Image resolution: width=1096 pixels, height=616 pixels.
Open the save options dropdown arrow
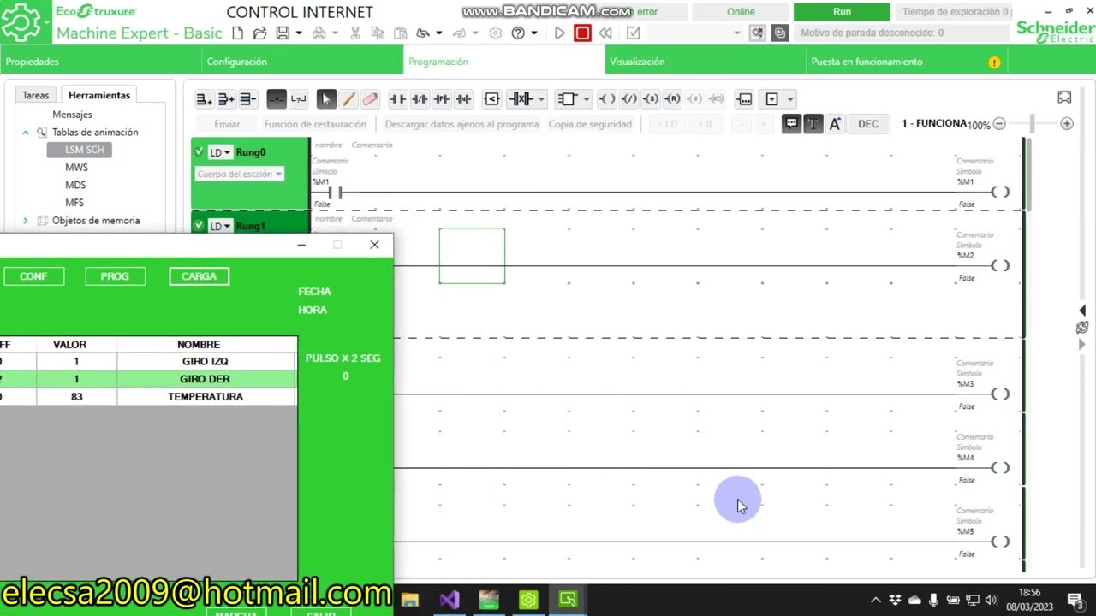tap(298, 33)
